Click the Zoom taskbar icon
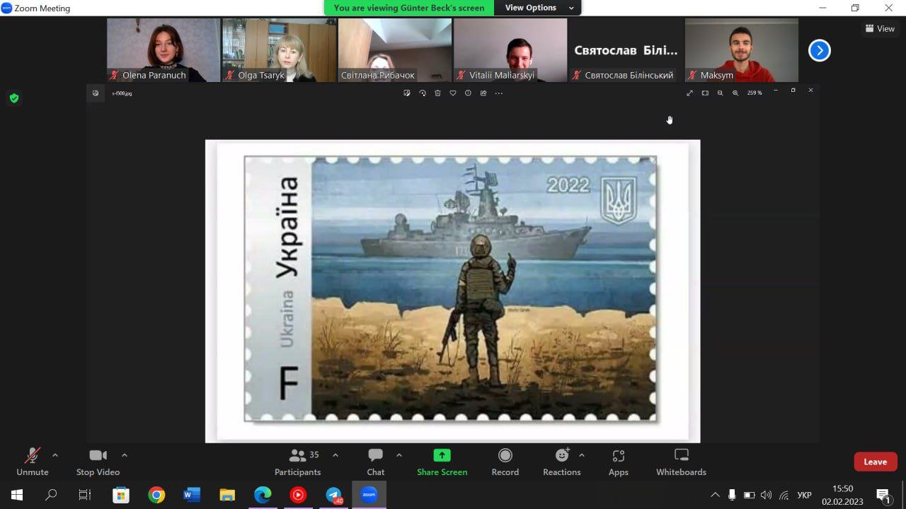This screenshot has height=509, width=906. (x=369, y=495)
